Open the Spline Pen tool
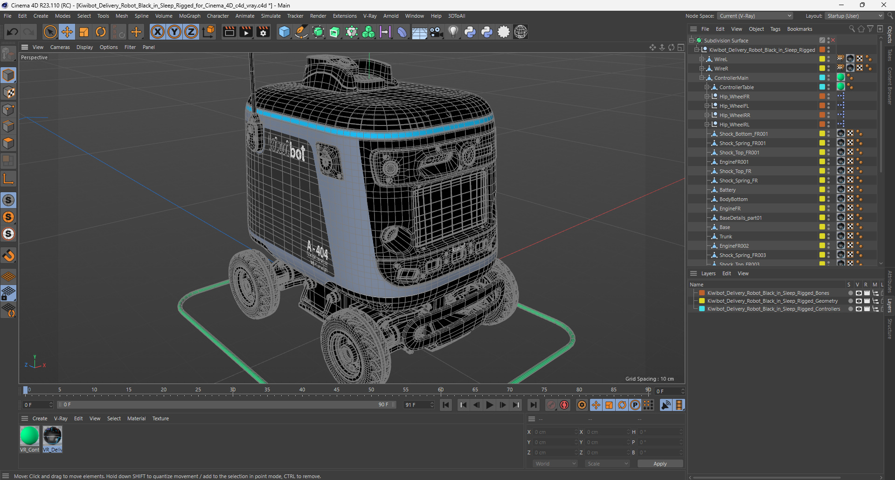Screen dimensions: 895x480 [301, 32]
